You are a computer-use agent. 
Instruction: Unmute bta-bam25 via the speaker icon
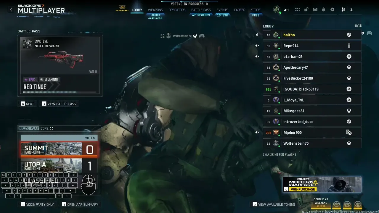coord(257,57)
